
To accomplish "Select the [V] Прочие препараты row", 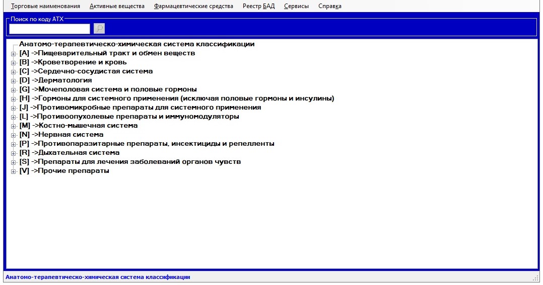I will [64, 171].
